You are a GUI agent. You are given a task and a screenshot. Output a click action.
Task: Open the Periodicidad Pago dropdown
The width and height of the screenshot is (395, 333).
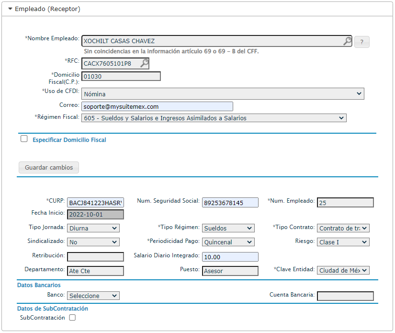pyautogui.click(x=228, y=242)
